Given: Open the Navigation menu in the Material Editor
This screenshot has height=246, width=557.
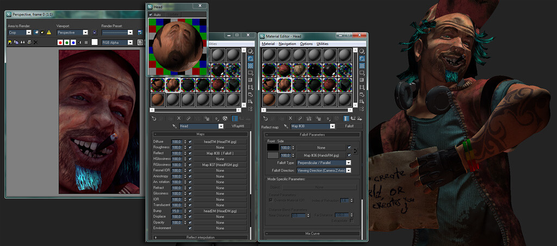Looking at the screenshot, I should tap(287, 43).
